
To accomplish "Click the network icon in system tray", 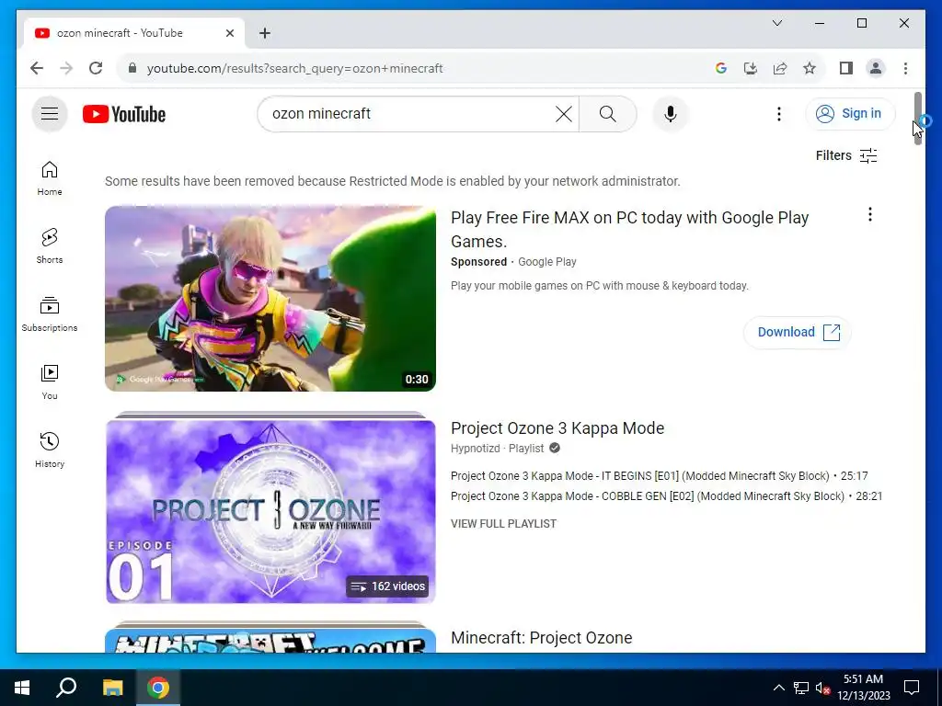I will pos(801,688).
